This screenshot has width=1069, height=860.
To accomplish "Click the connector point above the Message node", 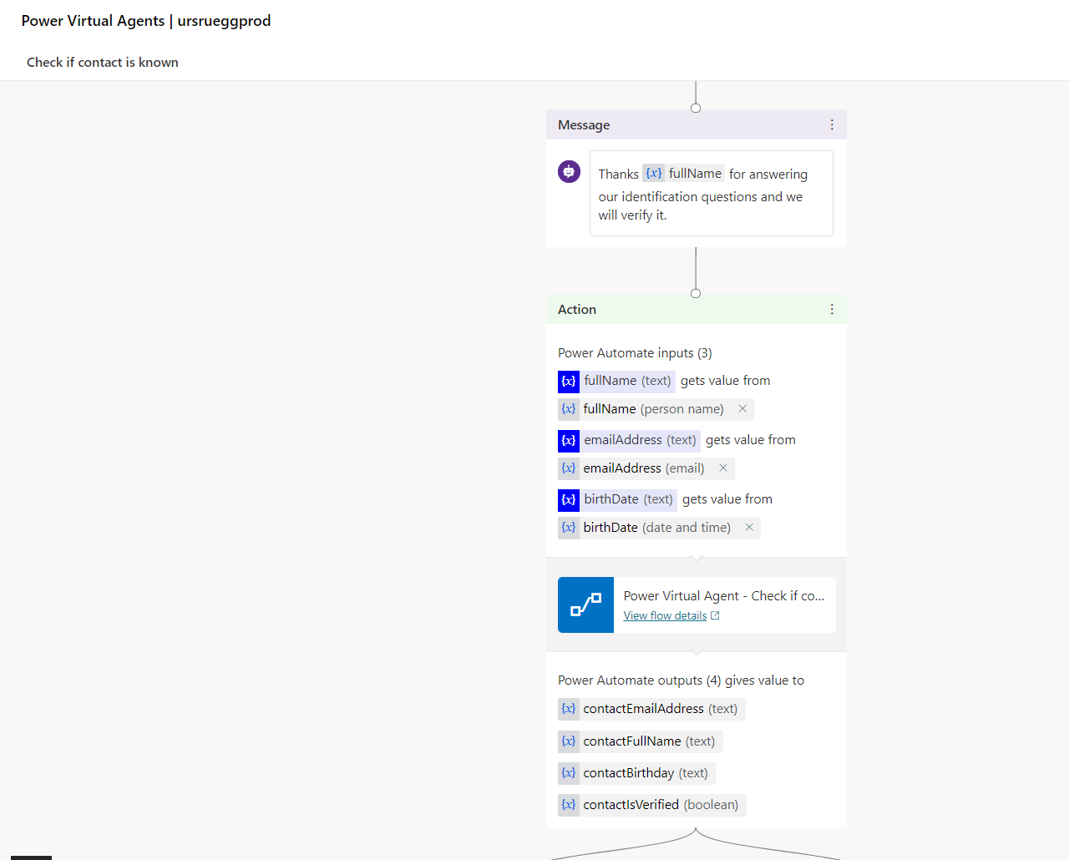I will tap(696, 108).
